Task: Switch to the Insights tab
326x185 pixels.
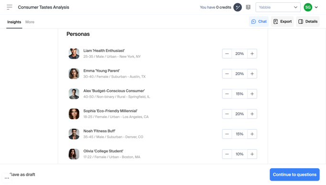Action: point(14,22)
